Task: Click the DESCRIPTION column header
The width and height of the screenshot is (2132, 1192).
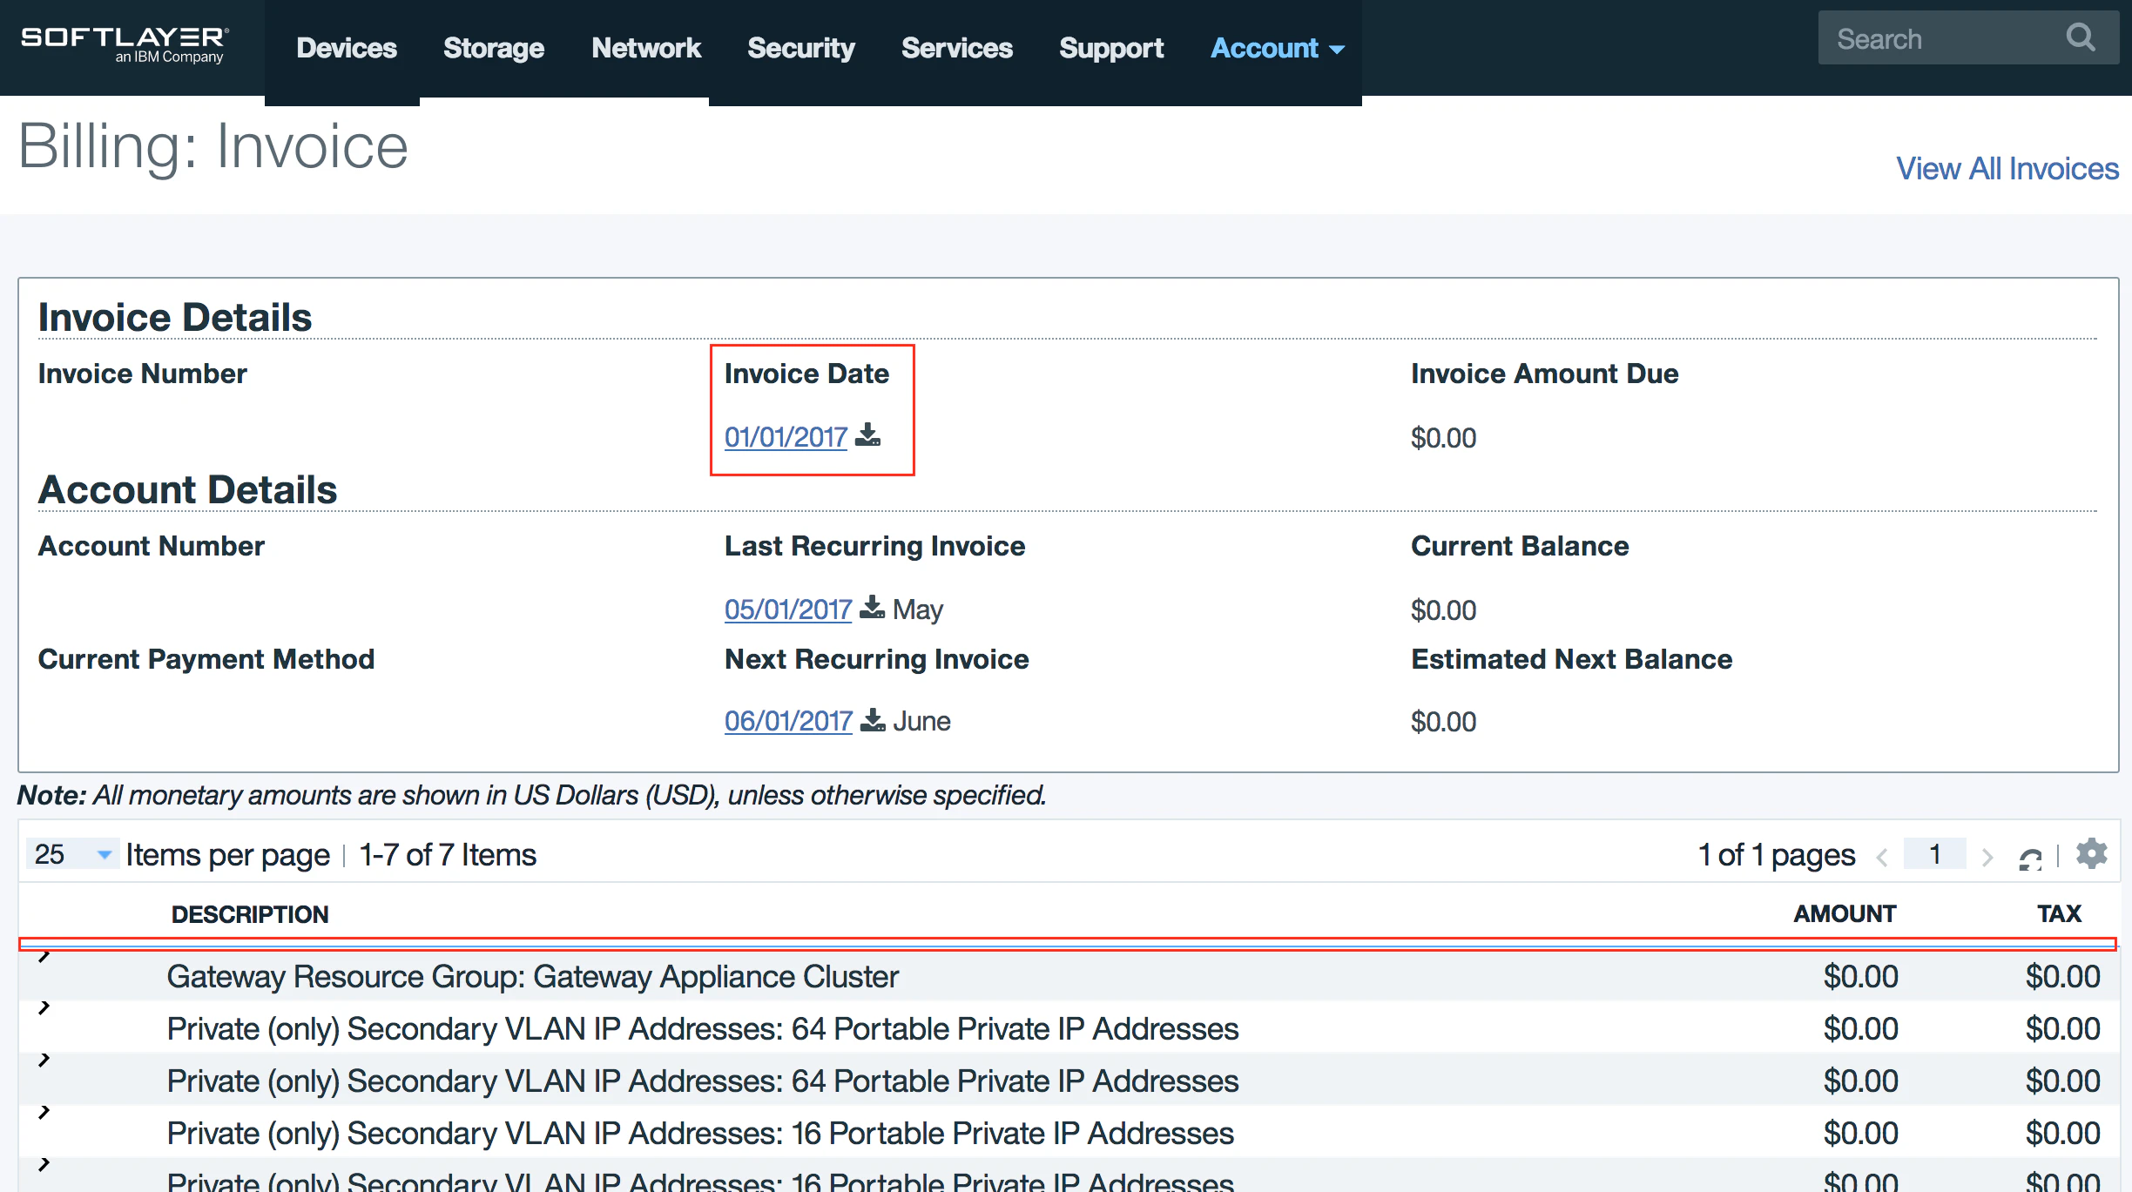Action: [x=250, y=914]
